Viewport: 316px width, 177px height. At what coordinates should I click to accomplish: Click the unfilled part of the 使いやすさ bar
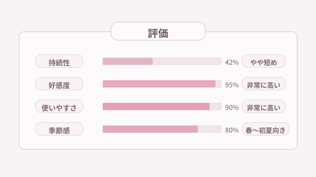pyautogui.click(x=215, y=106)
